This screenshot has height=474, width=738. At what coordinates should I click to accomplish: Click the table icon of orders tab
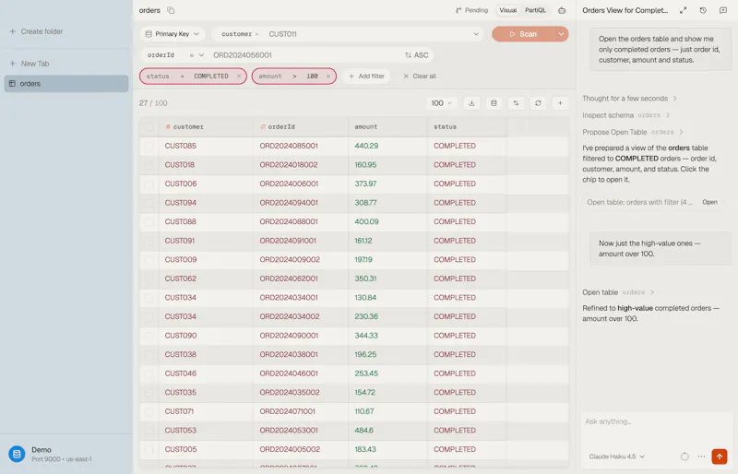pyautogui.click(x=12, y=84)
